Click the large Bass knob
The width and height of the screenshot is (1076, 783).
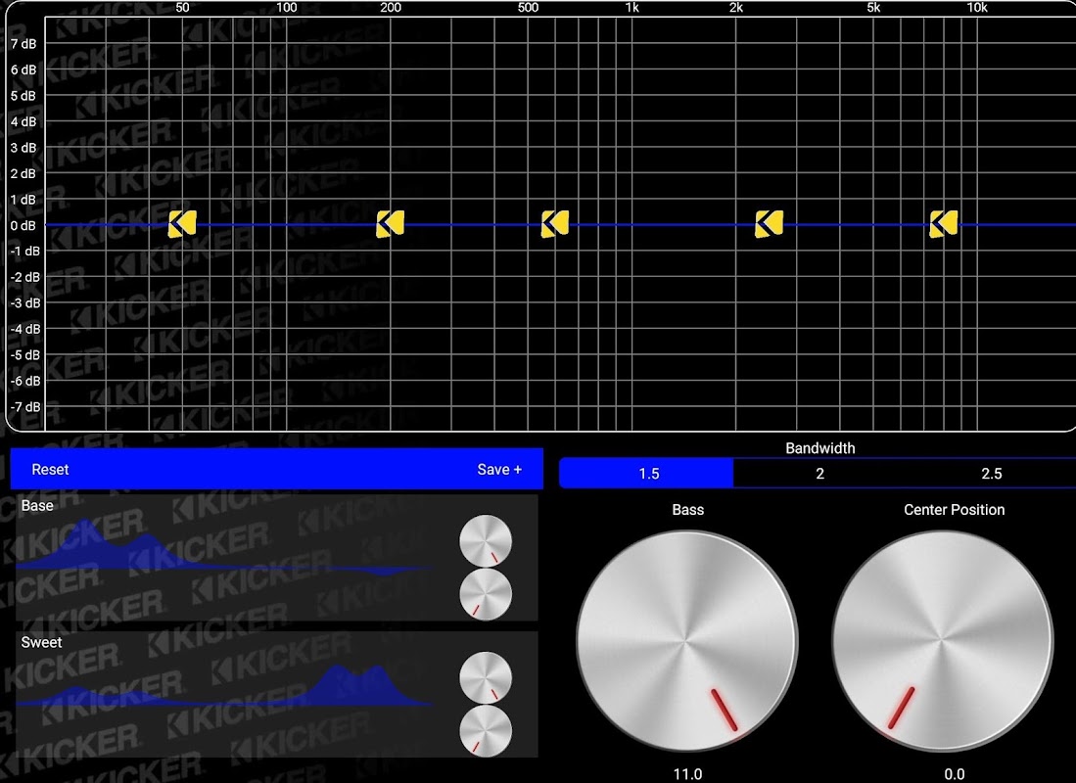coord(687,641)
